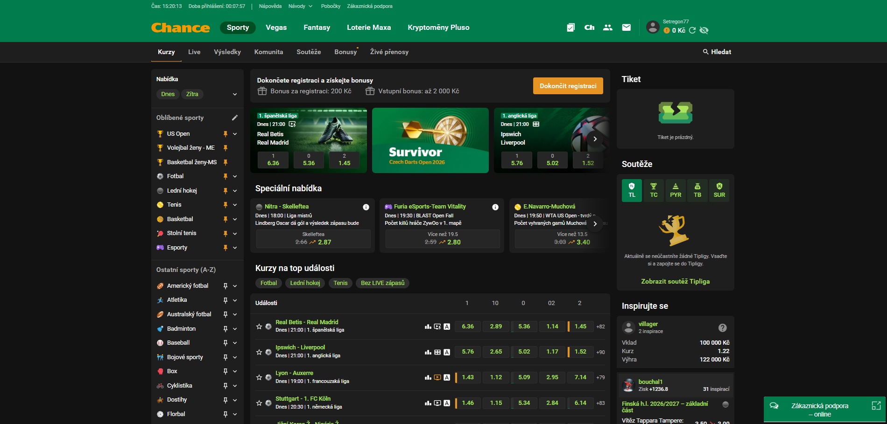Open the friends community icon in header
Screen dimensions: 887x424
click(608, 28)
